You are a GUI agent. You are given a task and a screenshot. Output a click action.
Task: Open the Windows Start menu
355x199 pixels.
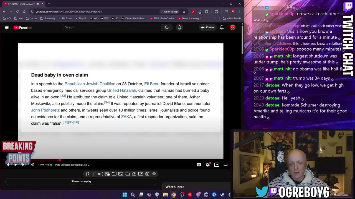click(125, 195)
